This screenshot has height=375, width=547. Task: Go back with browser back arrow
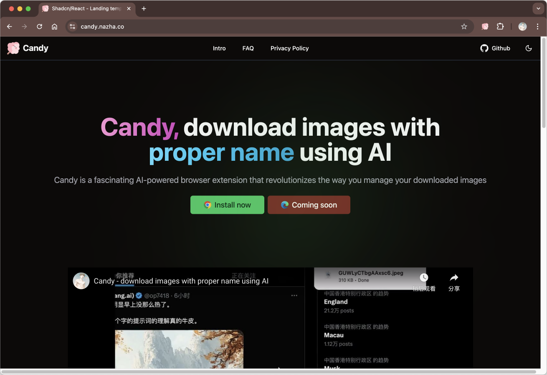click(10, 26)
